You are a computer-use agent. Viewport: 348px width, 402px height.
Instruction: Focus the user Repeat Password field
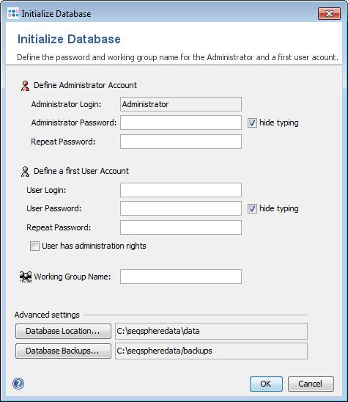coord(181,227)
